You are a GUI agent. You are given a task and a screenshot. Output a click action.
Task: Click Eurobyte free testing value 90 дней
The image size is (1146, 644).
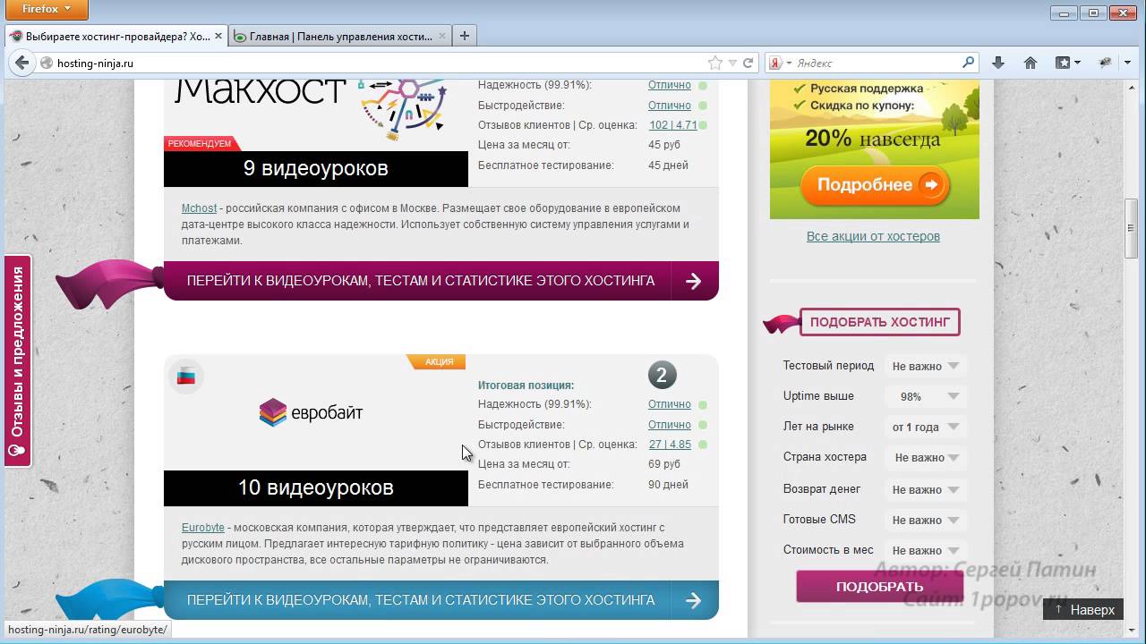click(668, 485)
